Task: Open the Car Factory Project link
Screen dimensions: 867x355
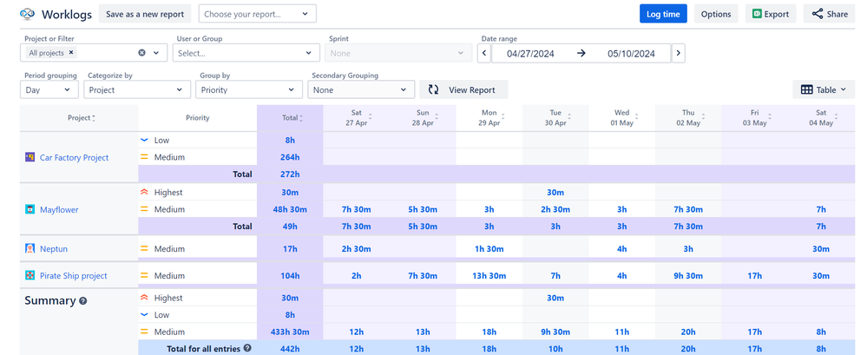Action: [x=74, y=158]
